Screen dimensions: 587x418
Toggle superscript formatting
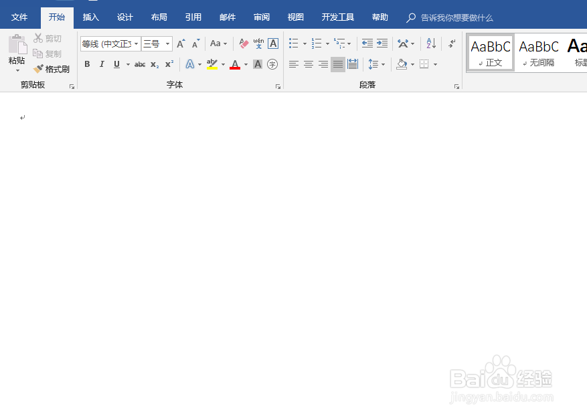169,64
